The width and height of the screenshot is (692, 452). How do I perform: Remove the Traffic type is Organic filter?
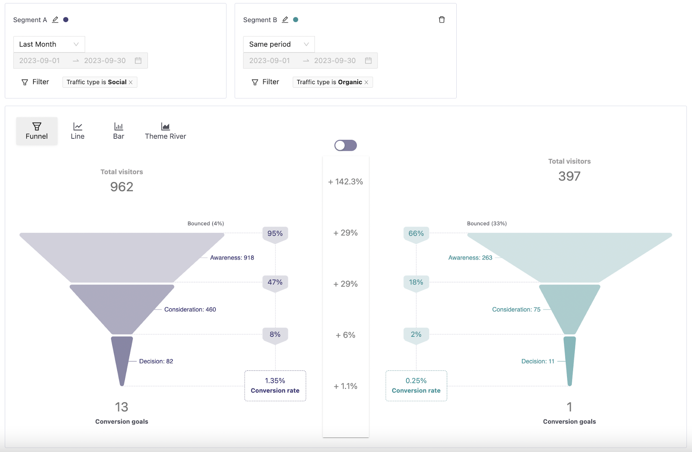click(366, 82)
